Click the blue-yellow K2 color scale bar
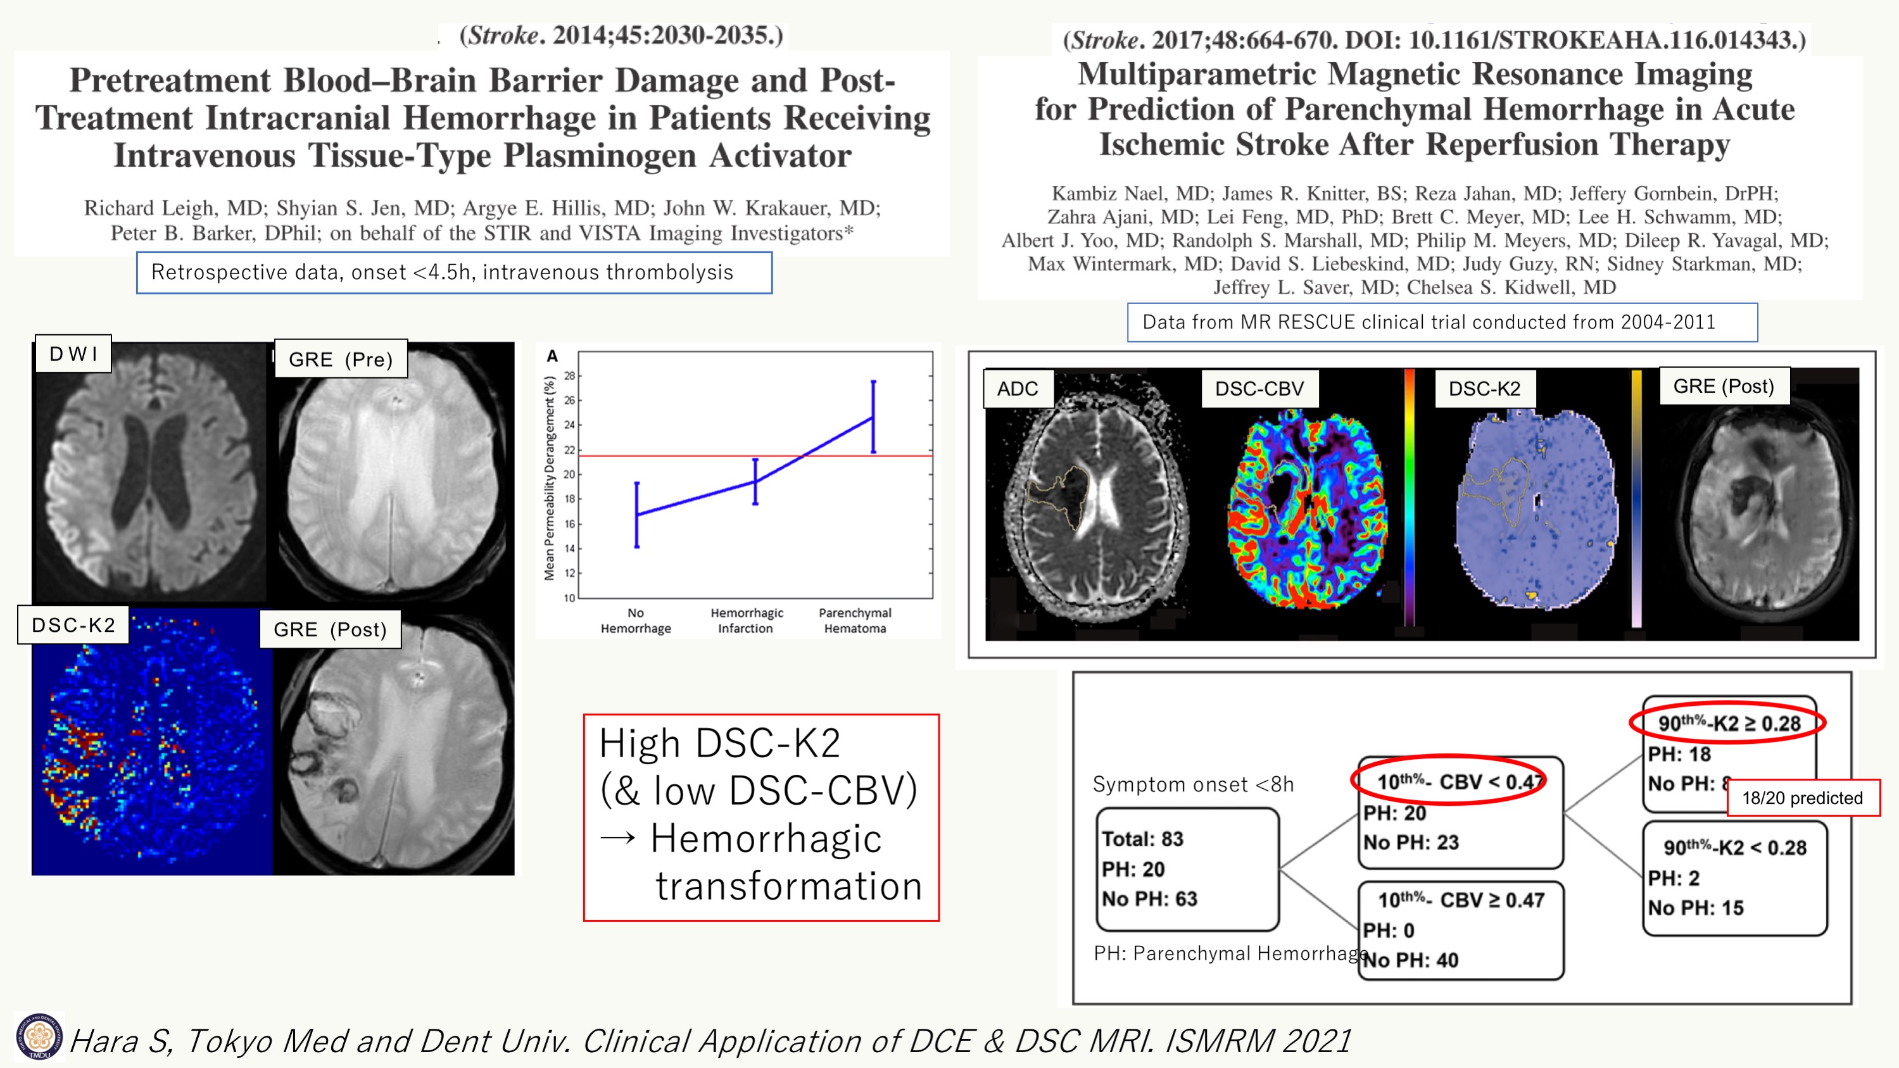Image resolution: width=1899 pixels, height=1068 pixels. [x=1637, y=498]
